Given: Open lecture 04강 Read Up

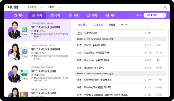Looking at the screenshot, I should 121,68.
